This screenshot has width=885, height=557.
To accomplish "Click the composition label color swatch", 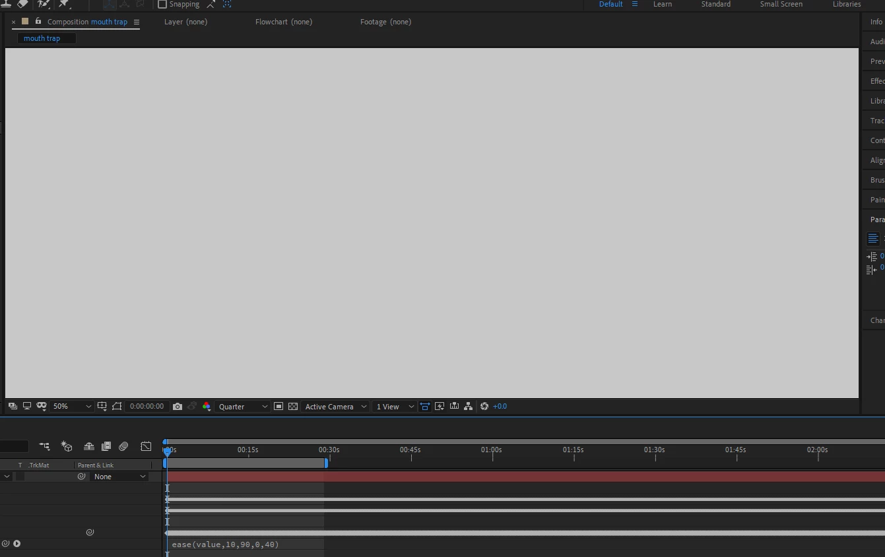I will (x=25, y=21).
